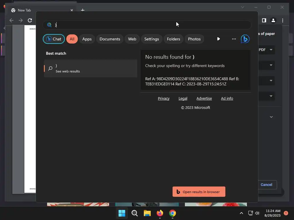Viewport: 294px width, 220px height.
Task: Click Open results in browser button
Action: pos(199,192)
